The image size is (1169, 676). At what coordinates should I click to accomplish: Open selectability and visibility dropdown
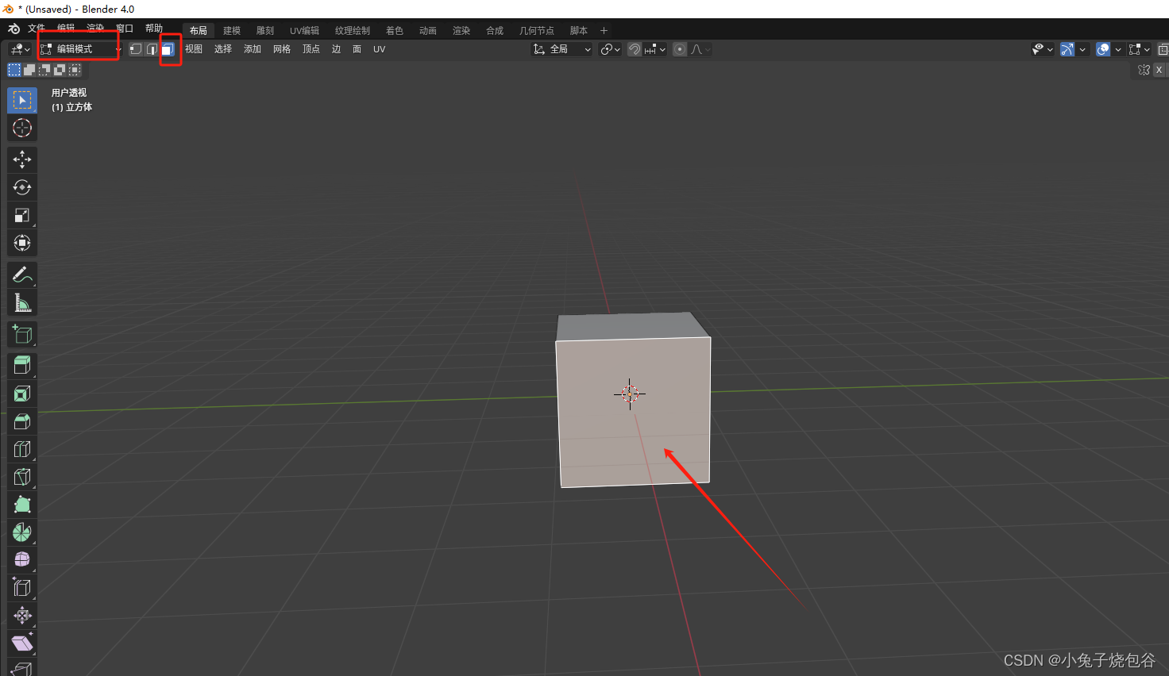[1043, 49]
